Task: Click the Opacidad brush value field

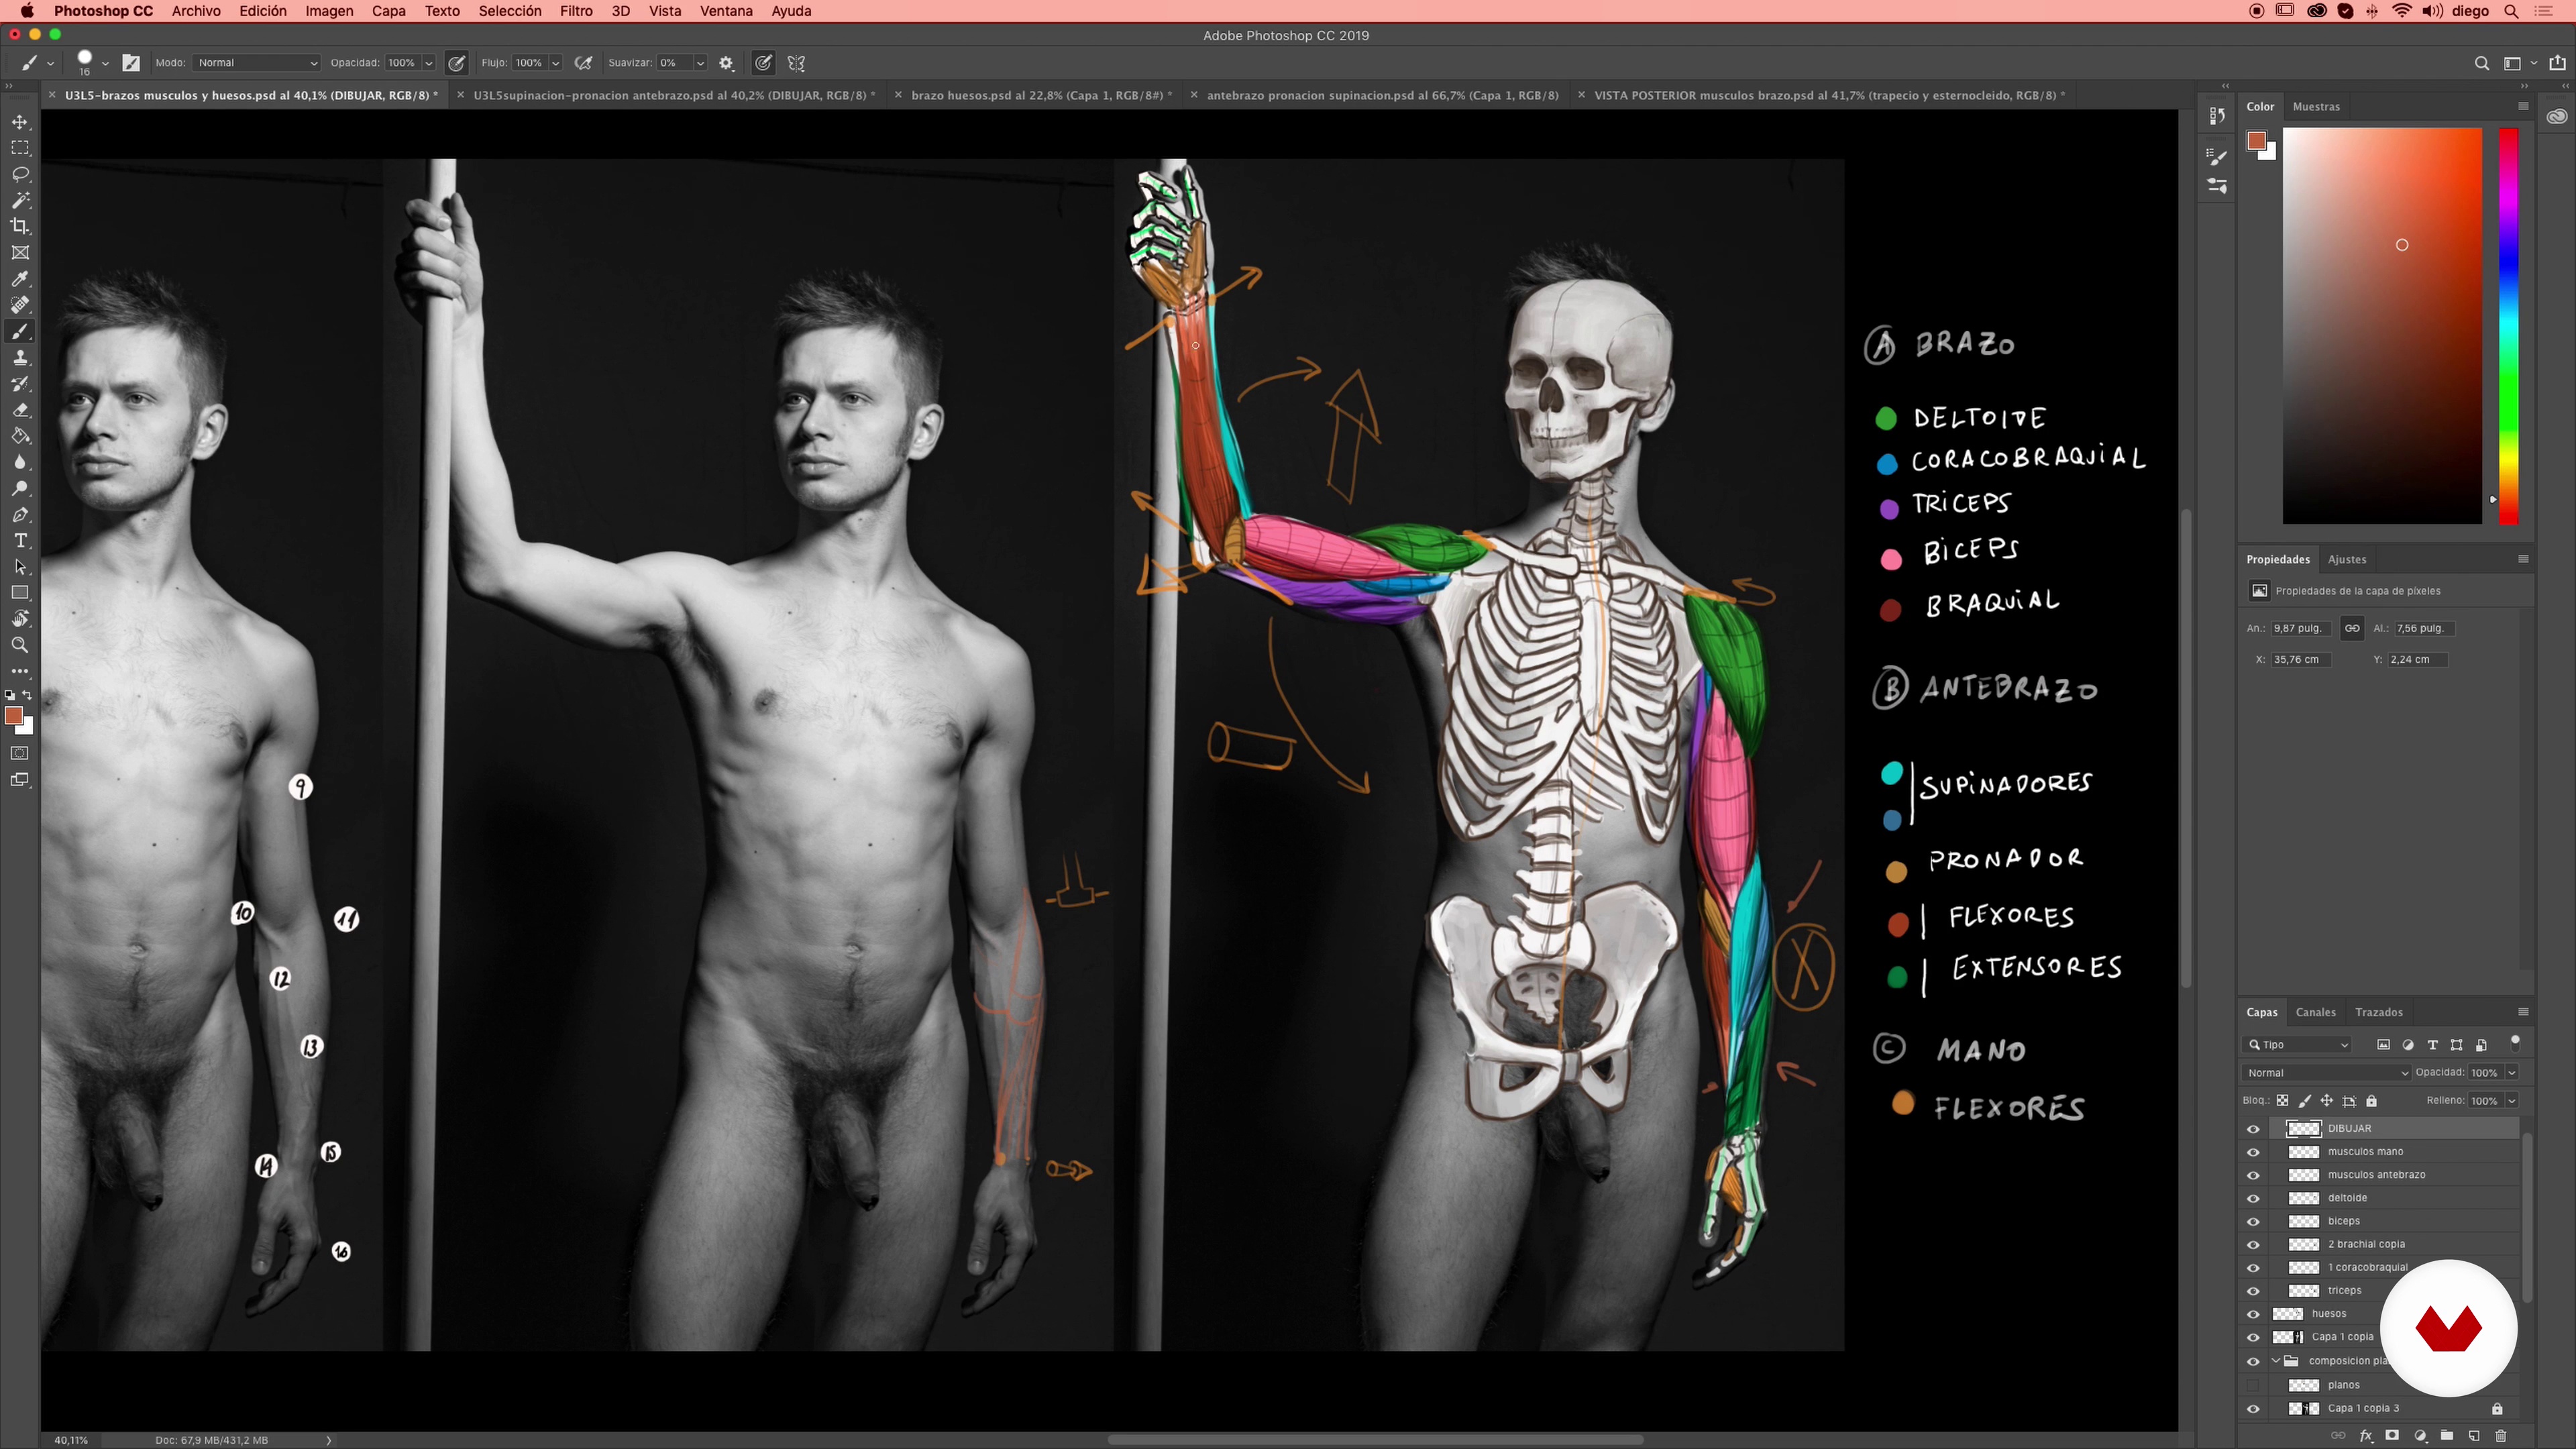Action: pyautogui.click(x=402, y=63)
